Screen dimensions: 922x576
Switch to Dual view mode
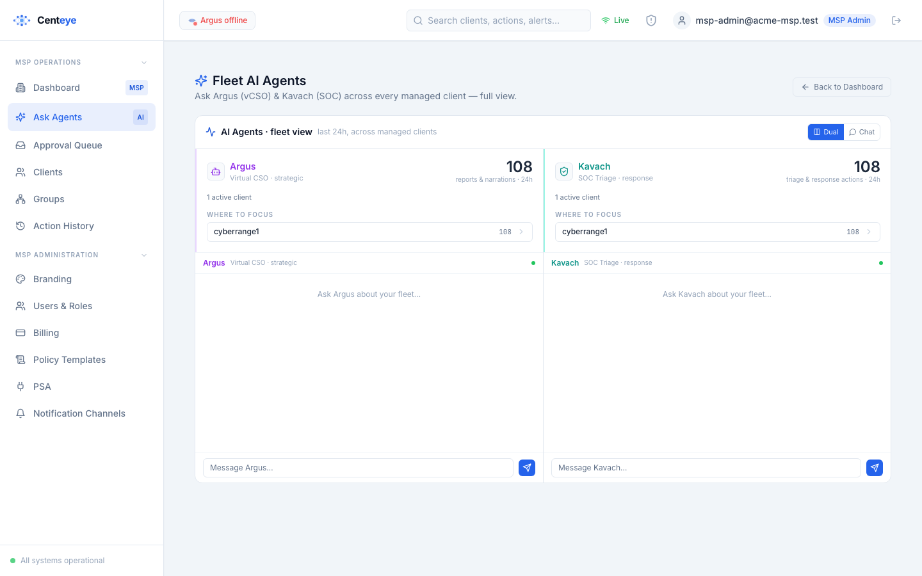point(826,132)
